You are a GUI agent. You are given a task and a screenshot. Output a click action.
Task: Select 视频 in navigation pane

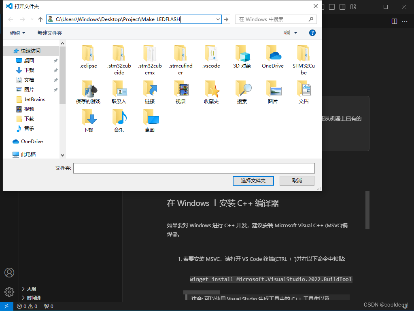31,109
